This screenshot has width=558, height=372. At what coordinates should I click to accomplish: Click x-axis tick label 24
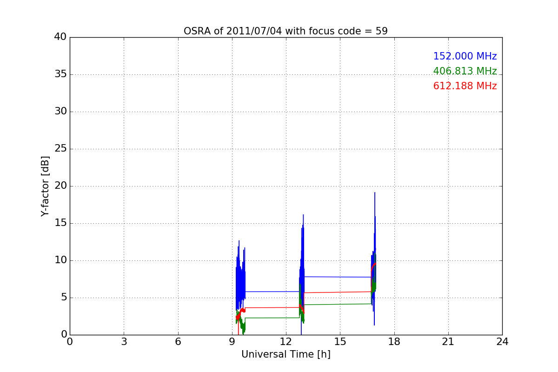click(502, 341)
